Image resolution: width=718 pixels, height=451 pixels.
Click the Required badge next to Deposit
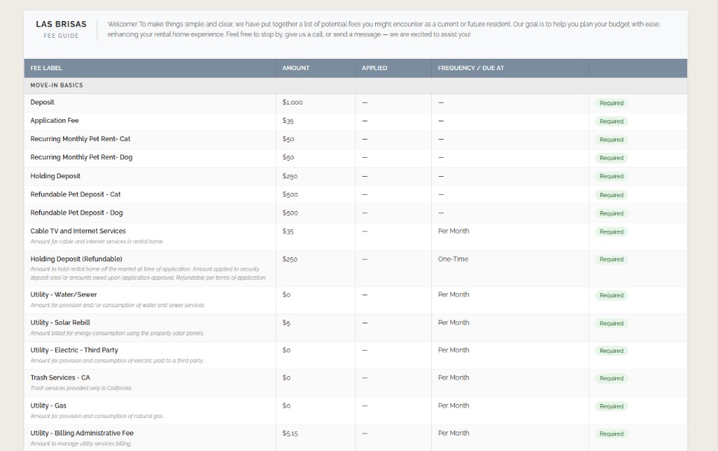pos(611,103)
